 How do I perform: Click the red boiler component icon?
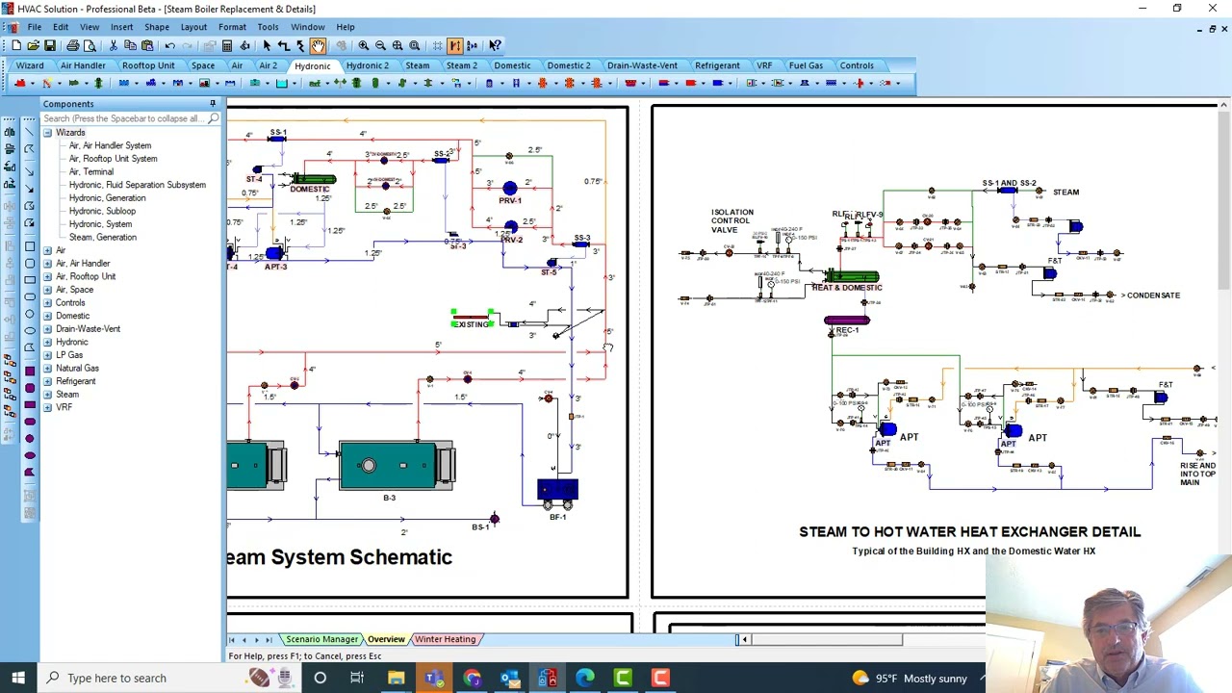(x=19, y=83)
